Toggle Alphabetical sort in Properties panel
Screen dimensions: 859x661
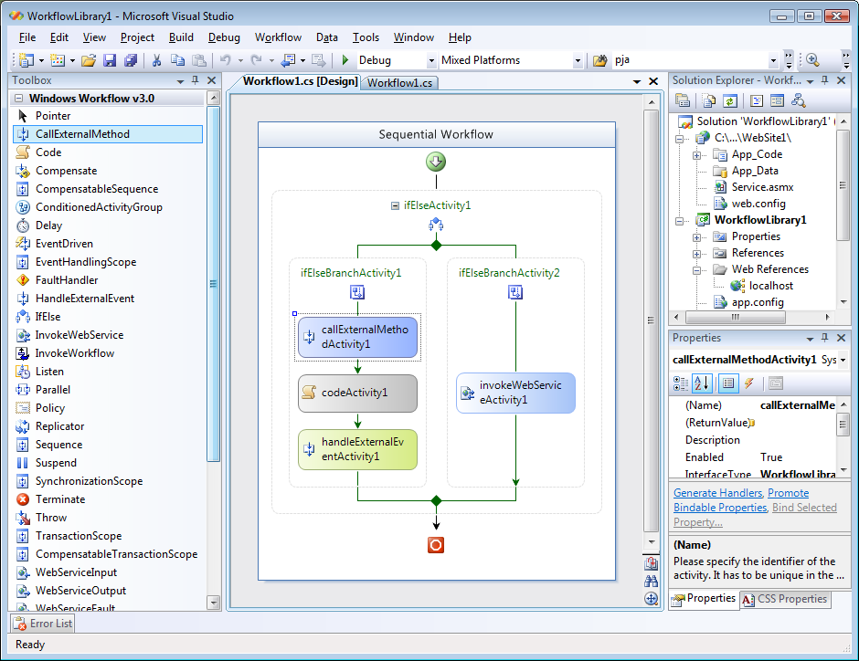(702, 383)
